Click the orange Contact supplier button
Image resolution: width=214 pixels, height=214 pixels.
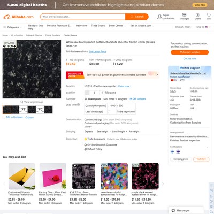[189, 52]
